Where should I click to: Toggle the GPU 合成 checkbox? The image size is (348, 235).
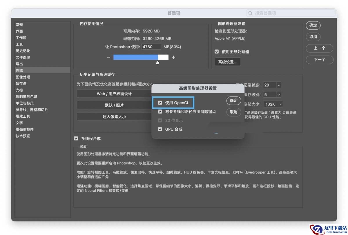coord(160,129)
